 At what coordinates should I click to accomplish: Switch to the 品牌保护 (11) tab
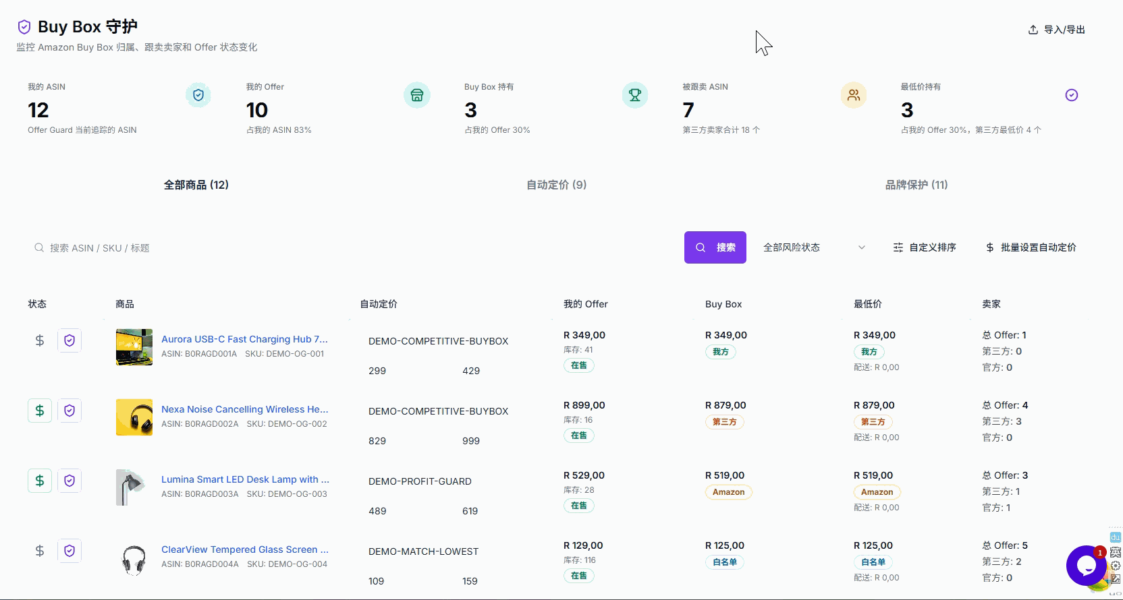click(916, 185)
